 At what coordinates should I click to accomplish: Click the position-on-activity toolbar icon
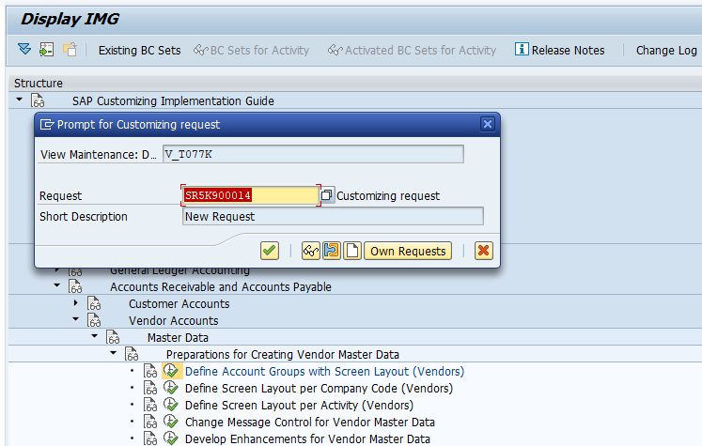[x=47, y=49]
